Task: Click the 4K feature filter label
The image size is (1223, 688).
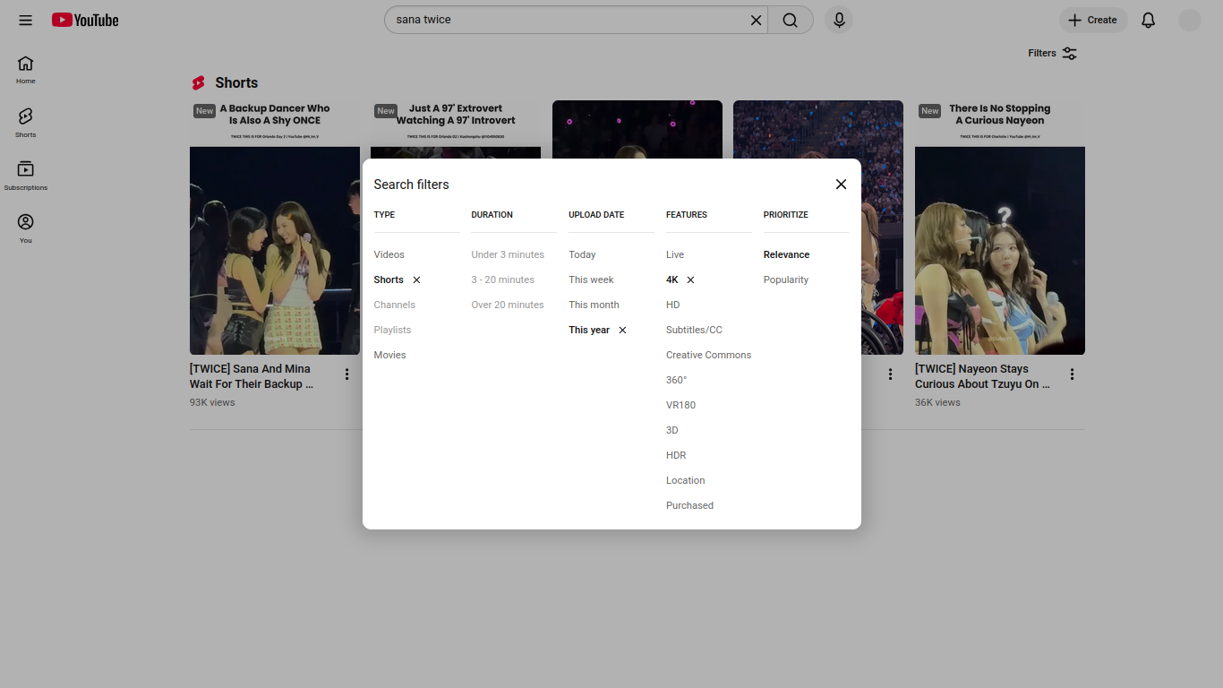Action: click(x=672, y=280)
